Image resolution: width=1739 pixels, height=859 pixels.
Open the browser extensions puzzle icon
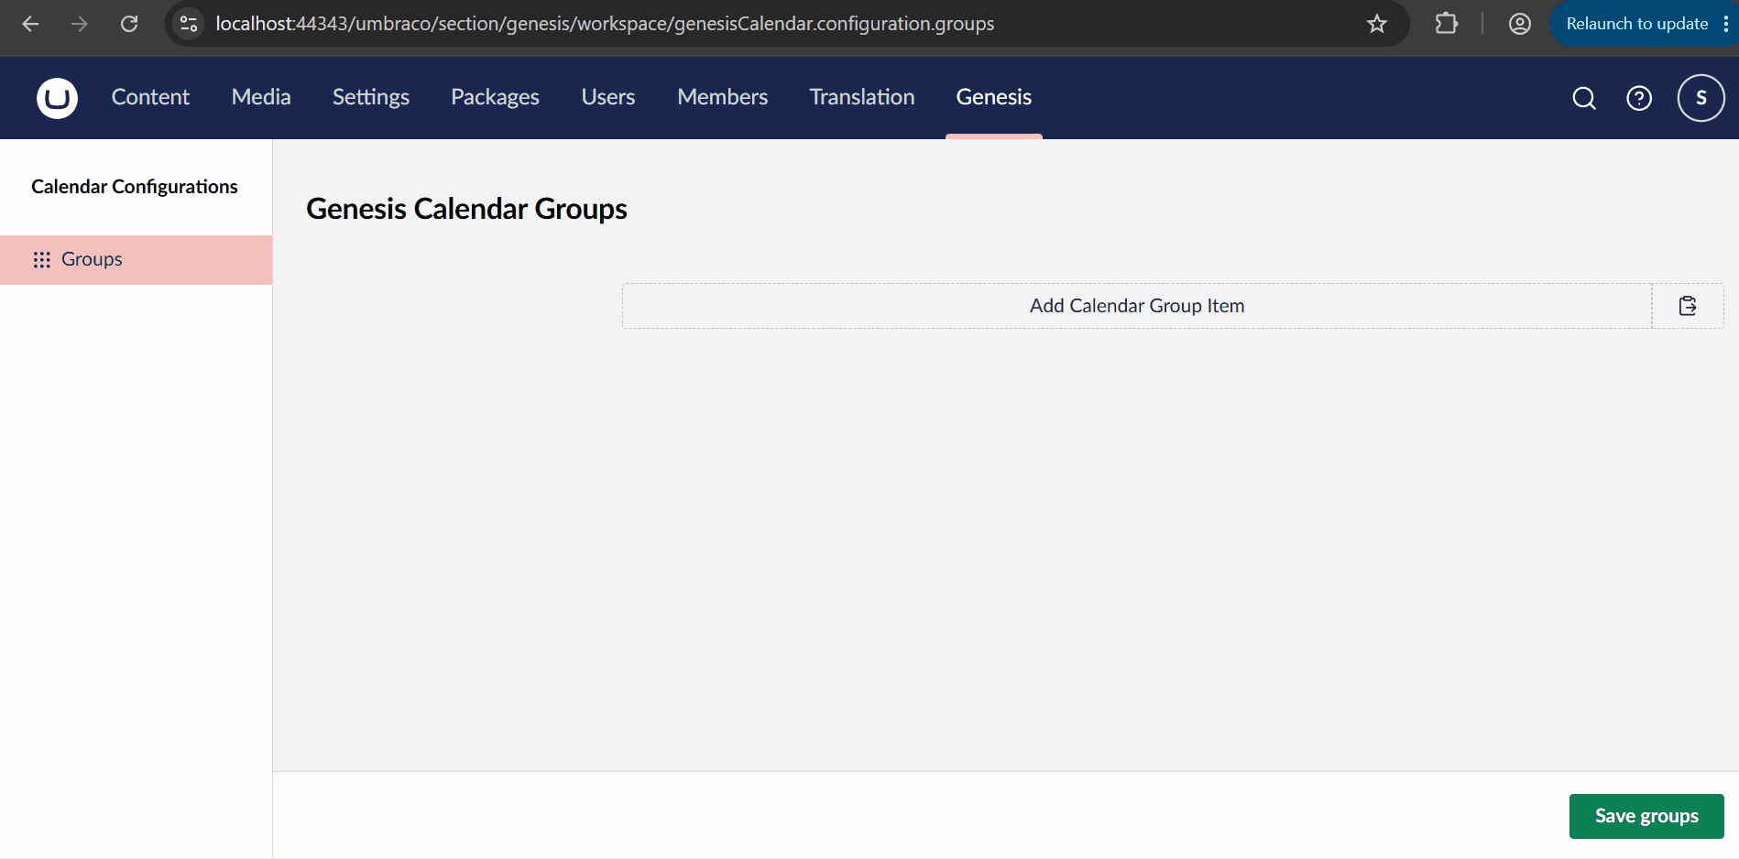click(1447, 24)
